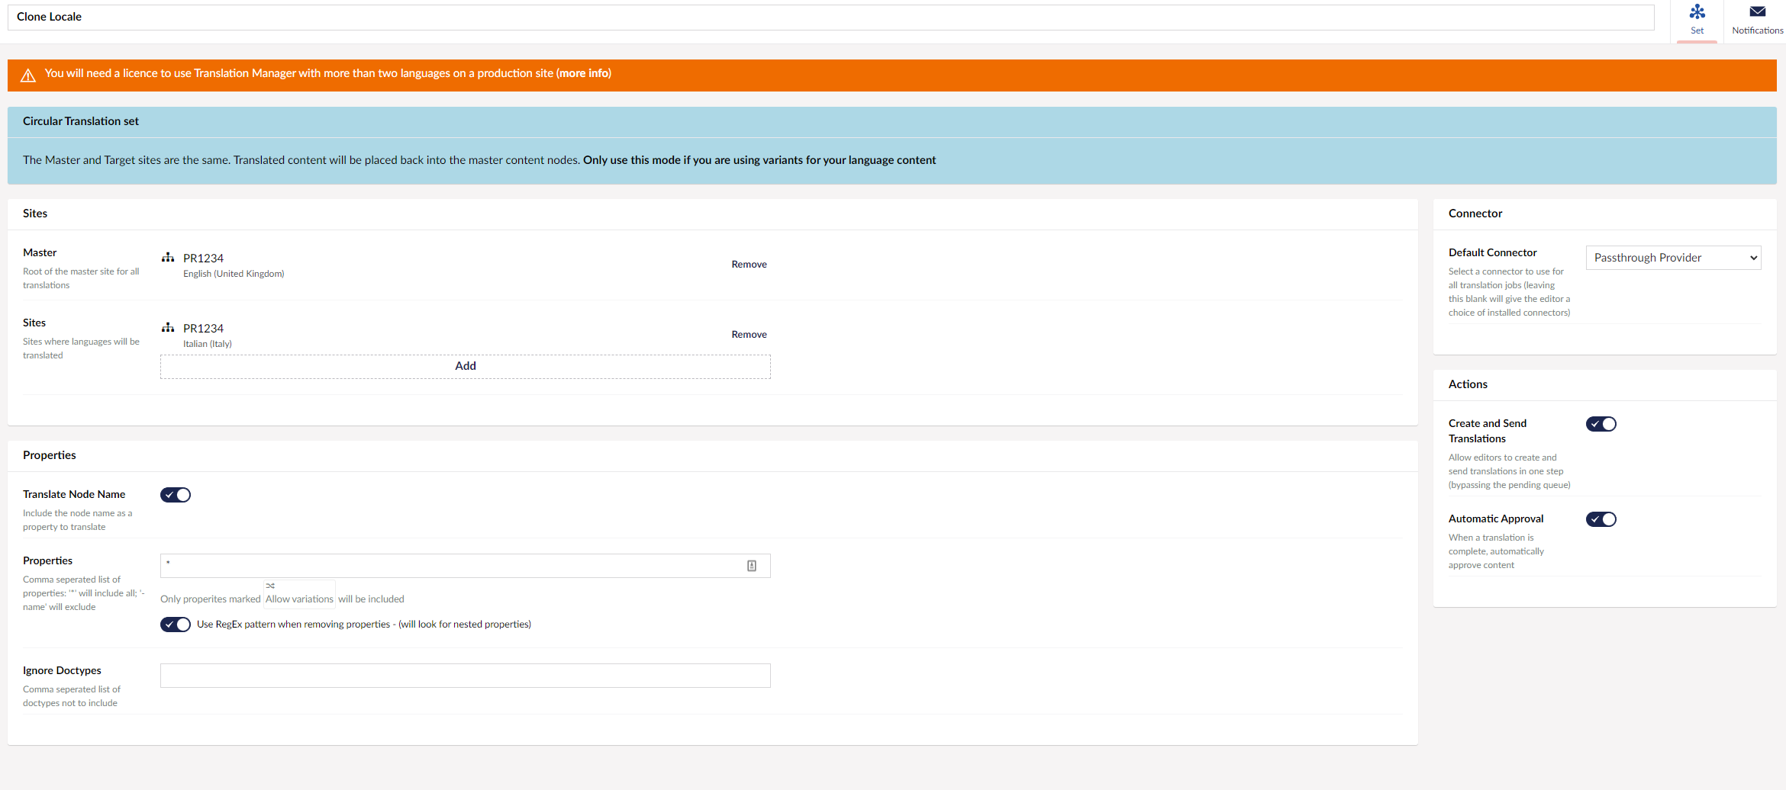This screenshot has width=1786, height=790.
Task: Click the Ignore Doctypes input field
Action: click(465, 676)
